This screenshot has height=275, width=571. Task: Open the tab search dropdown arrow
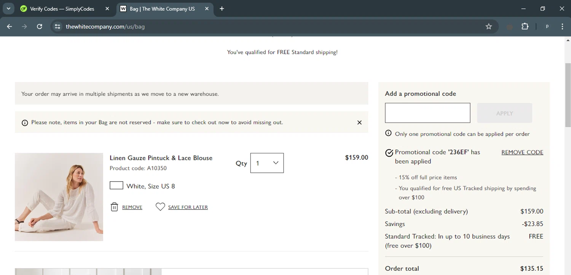click(8, 9)
